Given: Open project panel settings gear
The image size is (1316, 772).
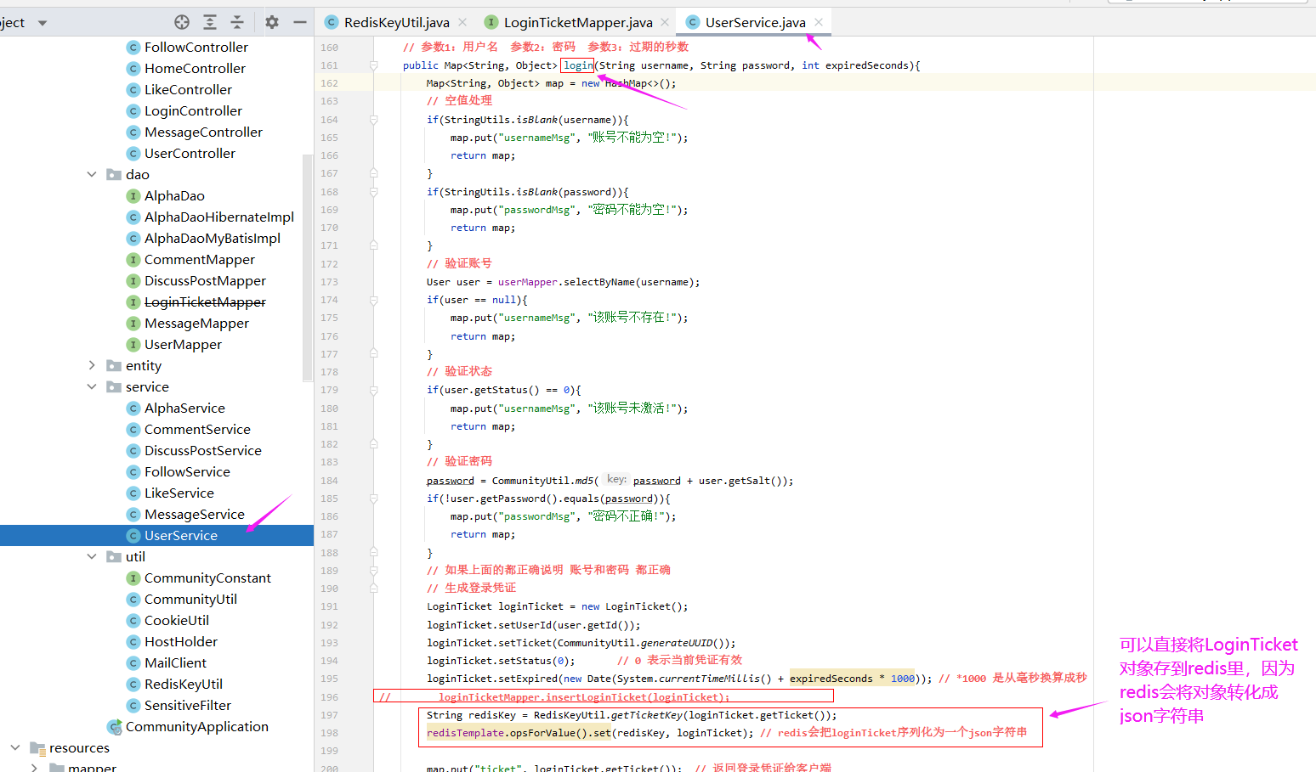Looking at the screenshot, I should tap(272, 22).
